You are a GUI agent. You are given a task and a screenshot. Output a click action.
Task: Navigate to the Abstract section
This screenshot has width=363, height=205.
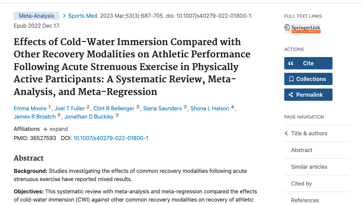click(x=301, y=150)
